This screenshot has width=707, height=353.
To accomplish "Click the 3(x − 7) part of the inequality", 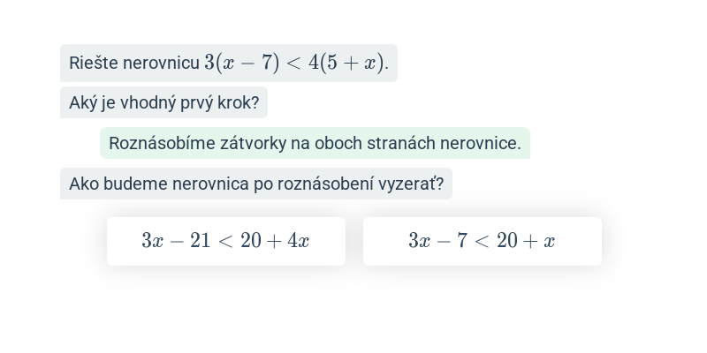I will tap(241, 63).
